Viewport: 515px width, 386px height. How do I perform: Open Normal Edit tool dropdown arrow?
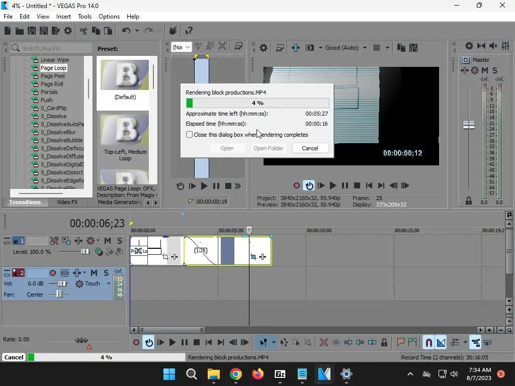click(274, 343)
